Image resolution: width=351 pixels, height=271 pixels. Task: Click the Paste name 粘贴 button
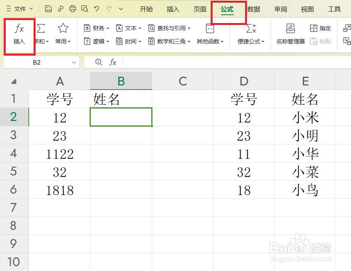point(320,42)
